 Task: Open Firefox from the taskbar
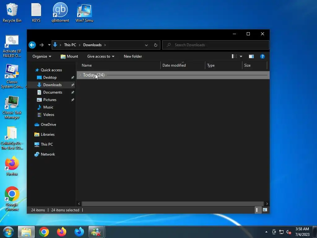pyautogui.click(x=62, y=232)
